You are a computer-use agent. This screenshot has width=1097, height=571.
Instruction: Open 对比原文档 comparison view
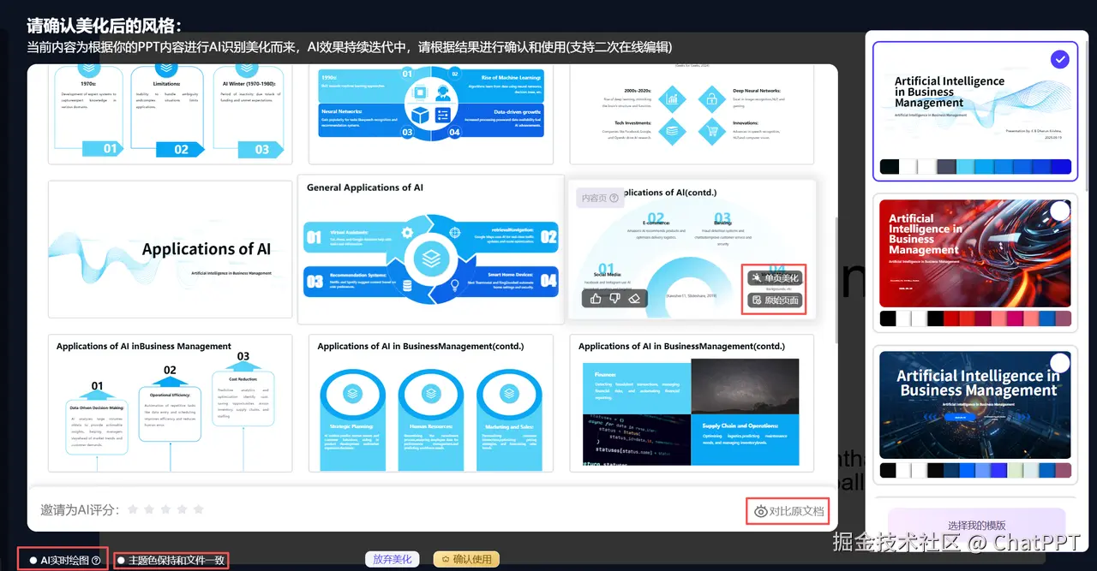click(x=788, y=511)
